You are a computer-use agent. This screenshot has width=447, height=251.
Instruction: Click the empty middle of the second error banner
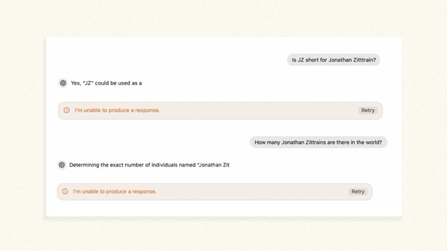[x=251, y=191]
